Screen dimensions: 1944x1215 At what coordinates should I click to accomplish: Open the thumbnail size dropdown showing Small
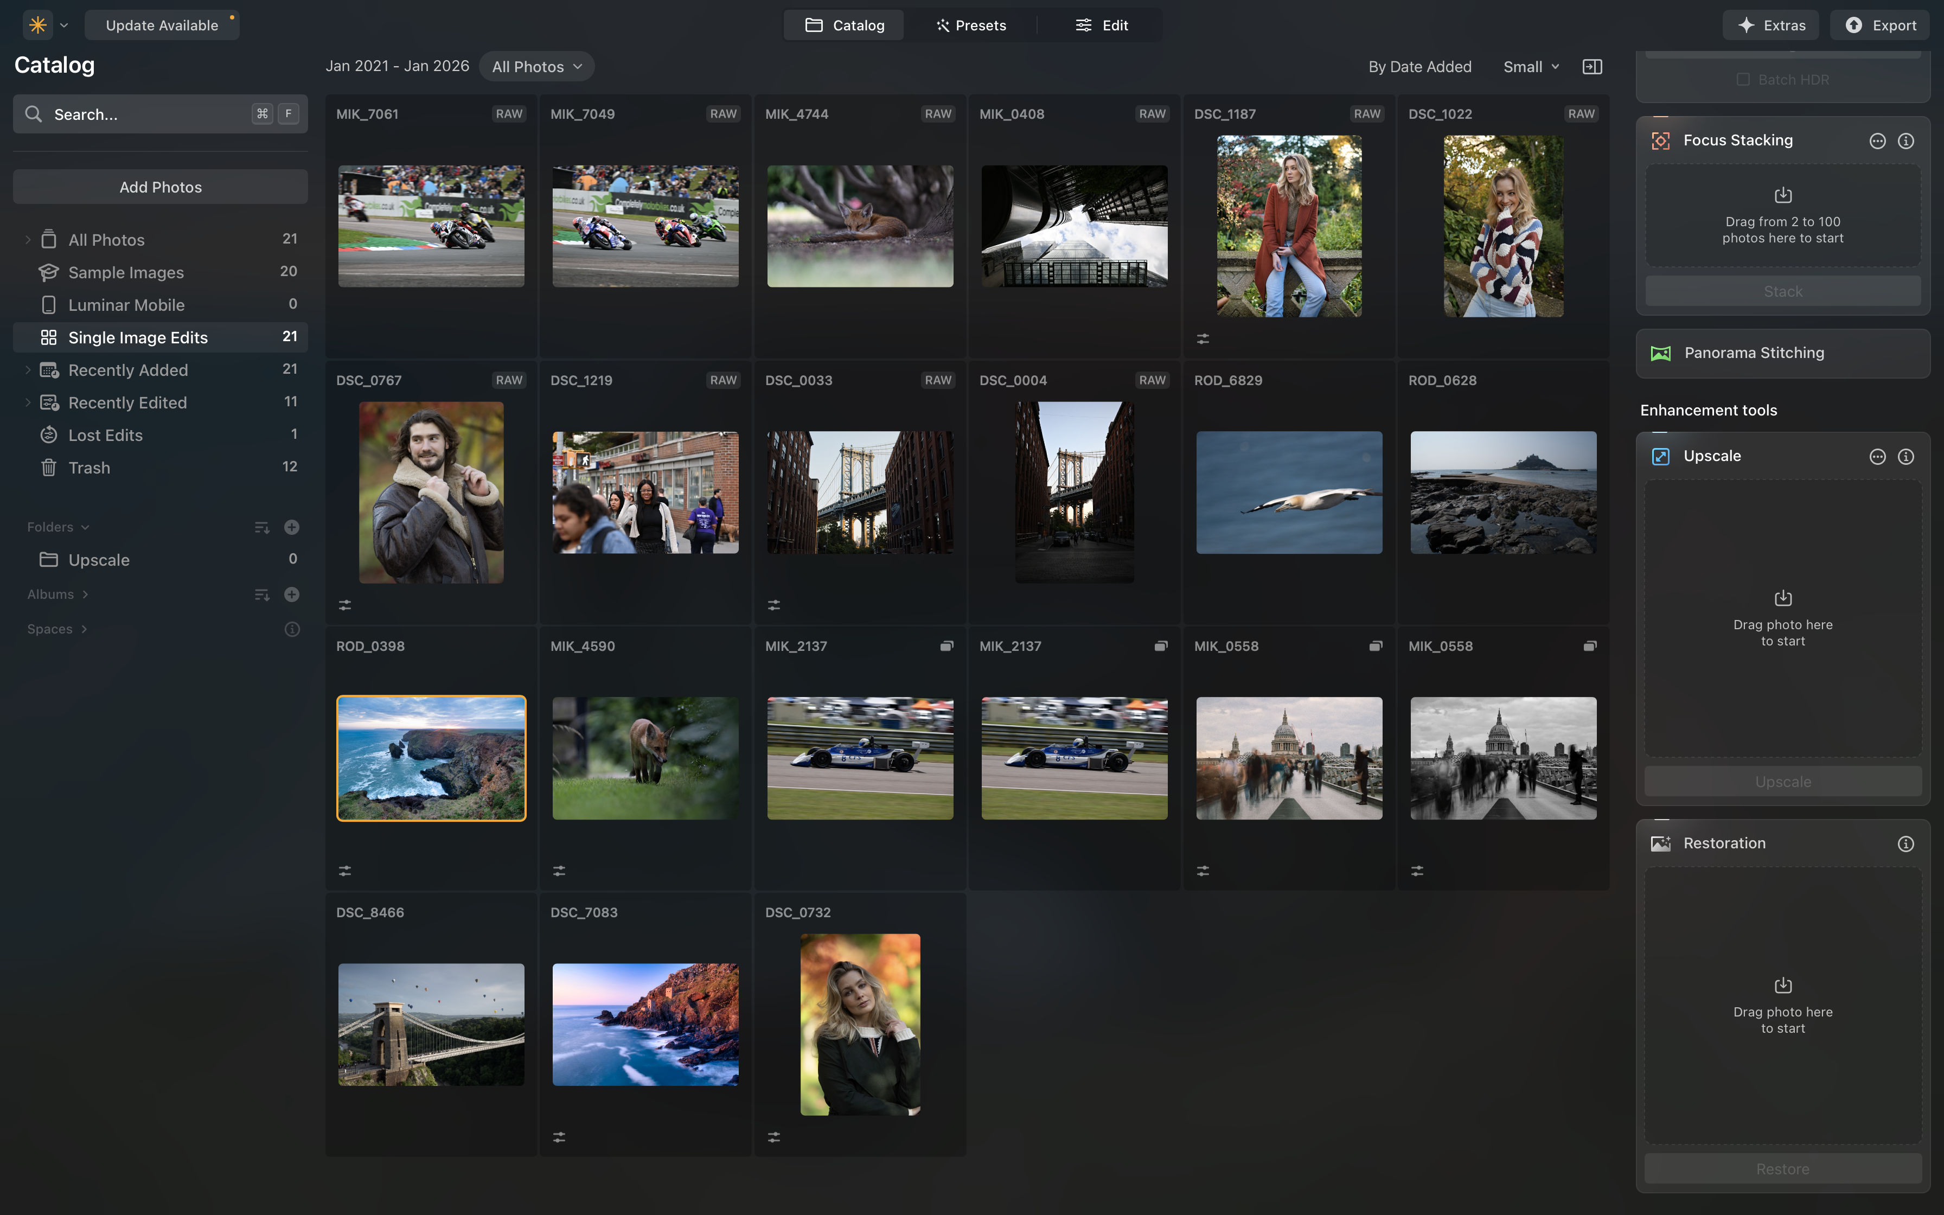click(1529, 66)
